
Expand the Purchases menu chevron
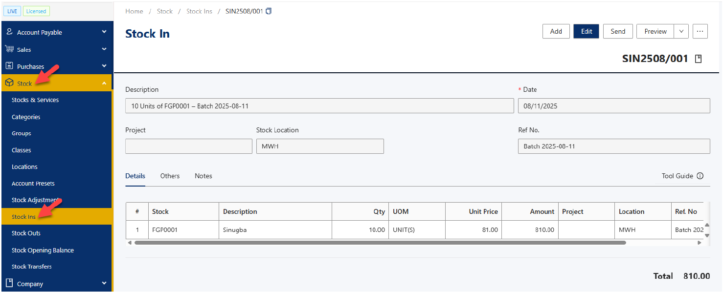point(104,66)
